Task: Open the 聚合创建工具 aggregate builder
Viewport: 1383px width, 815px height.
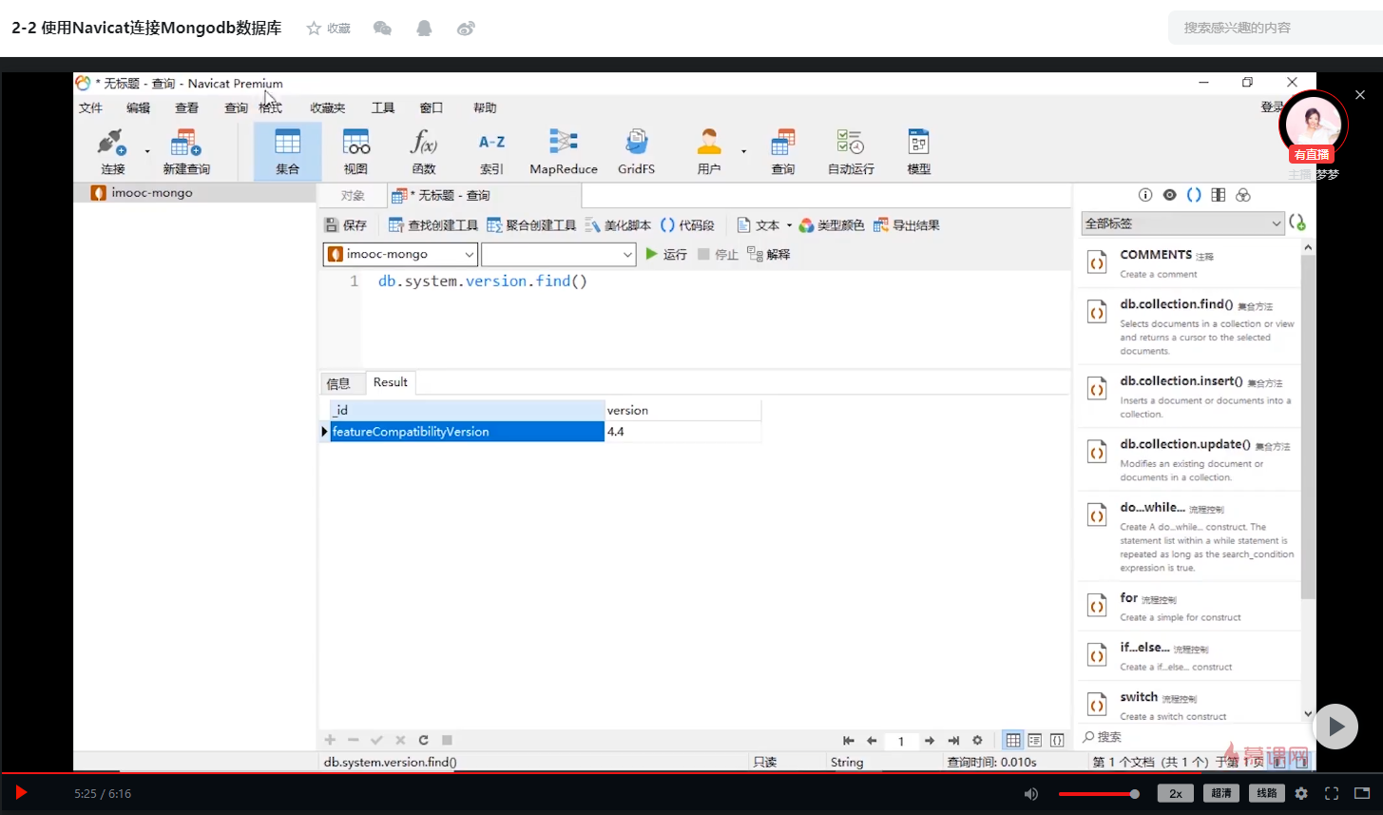Action: (531, 225)
